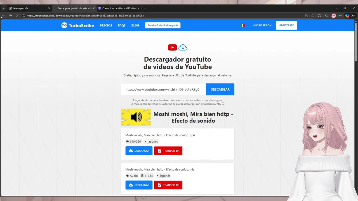
Task: Add page to favorites star icon
Action: [x=312, y=16]
